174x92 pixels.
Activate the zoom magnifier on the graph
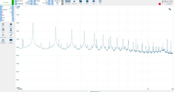(x=170, y=9)
